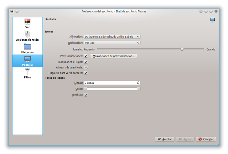Click the window menu icon in title bar
Image resolution: width=228 pixels, height=154 pixels.
click(x=12, y=11)
